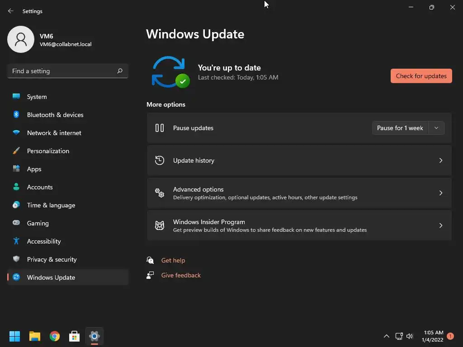Click the Accounts person icon in sidebar

point(16,187)
